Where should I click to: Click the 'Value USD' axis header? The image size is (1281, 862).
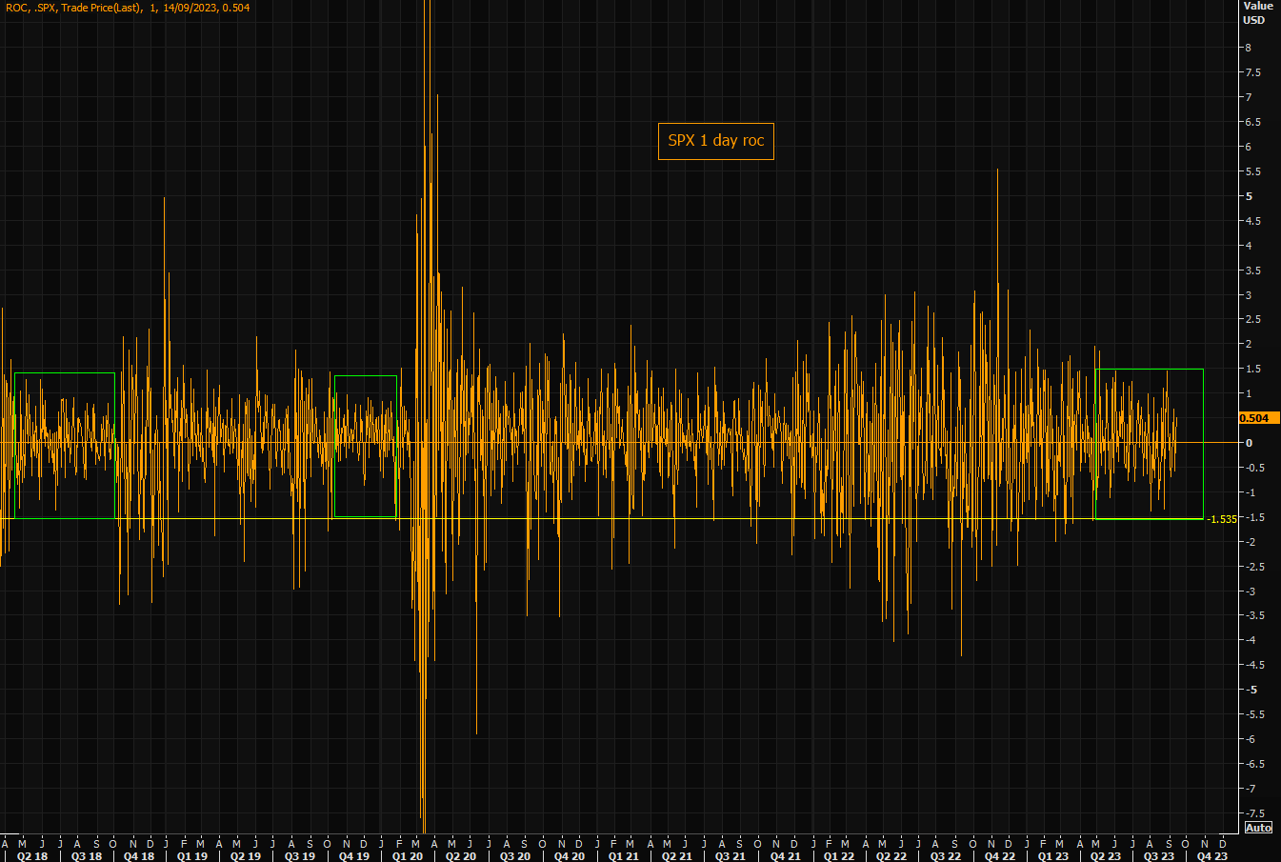coord(1256,13)
